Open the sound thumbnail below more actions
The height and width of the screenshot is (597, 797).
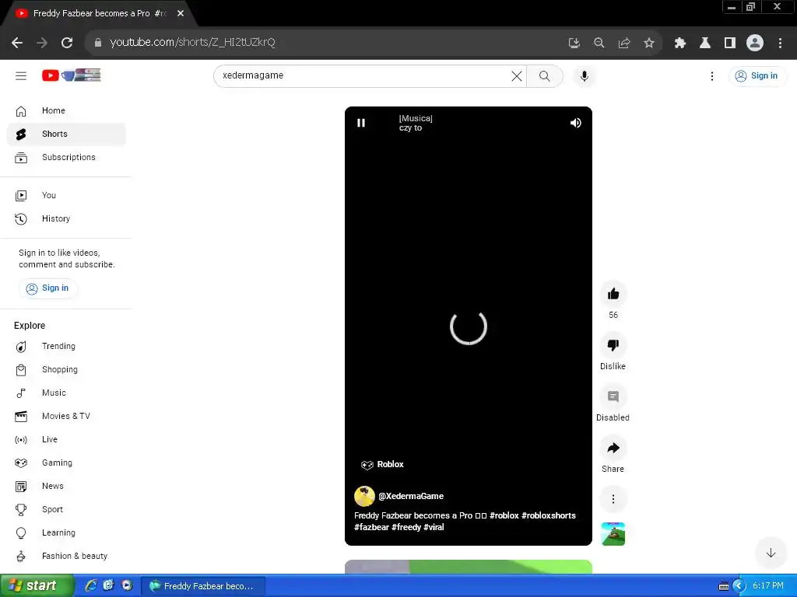[x=613, y=534]
